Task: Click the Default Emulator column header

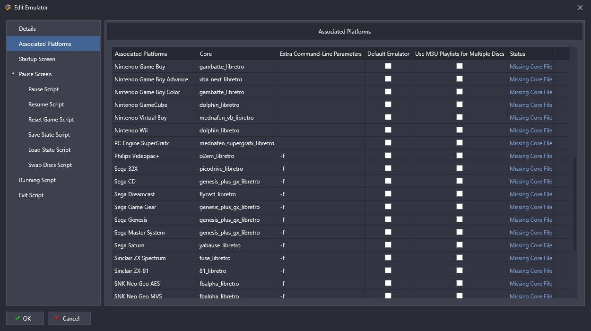Action: click(388, 53)
